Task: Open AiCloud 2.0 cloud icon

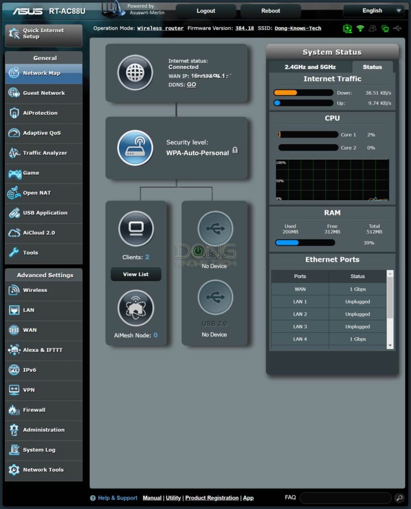Action: [14, 233]
